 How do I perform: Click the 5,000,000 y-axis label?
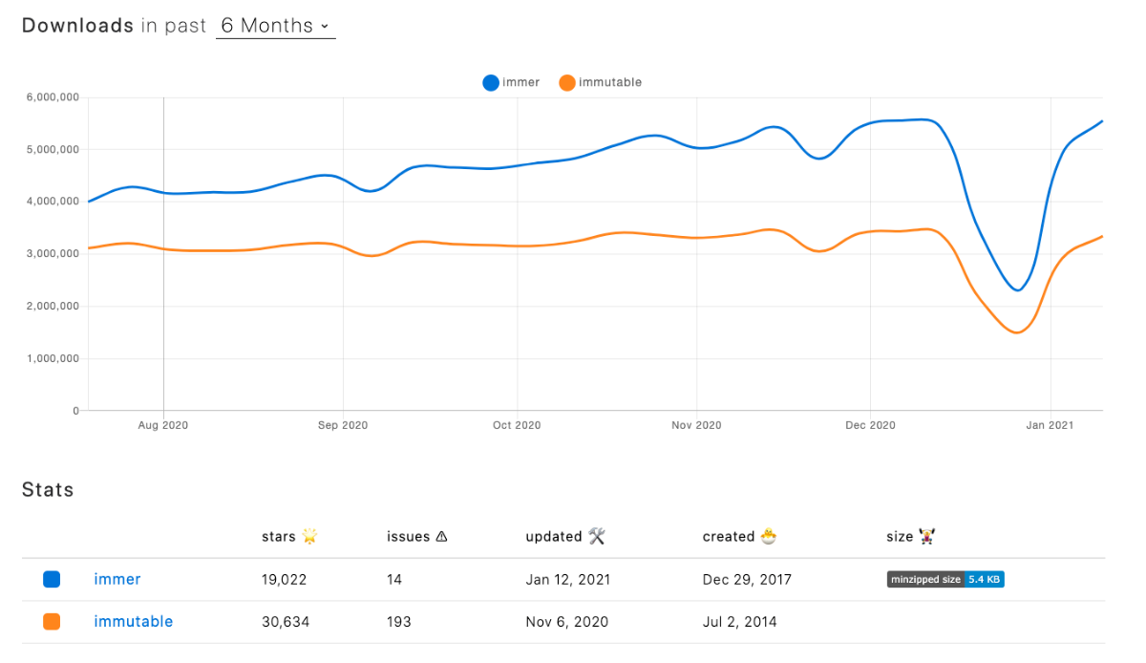click(x=53, y=150)
